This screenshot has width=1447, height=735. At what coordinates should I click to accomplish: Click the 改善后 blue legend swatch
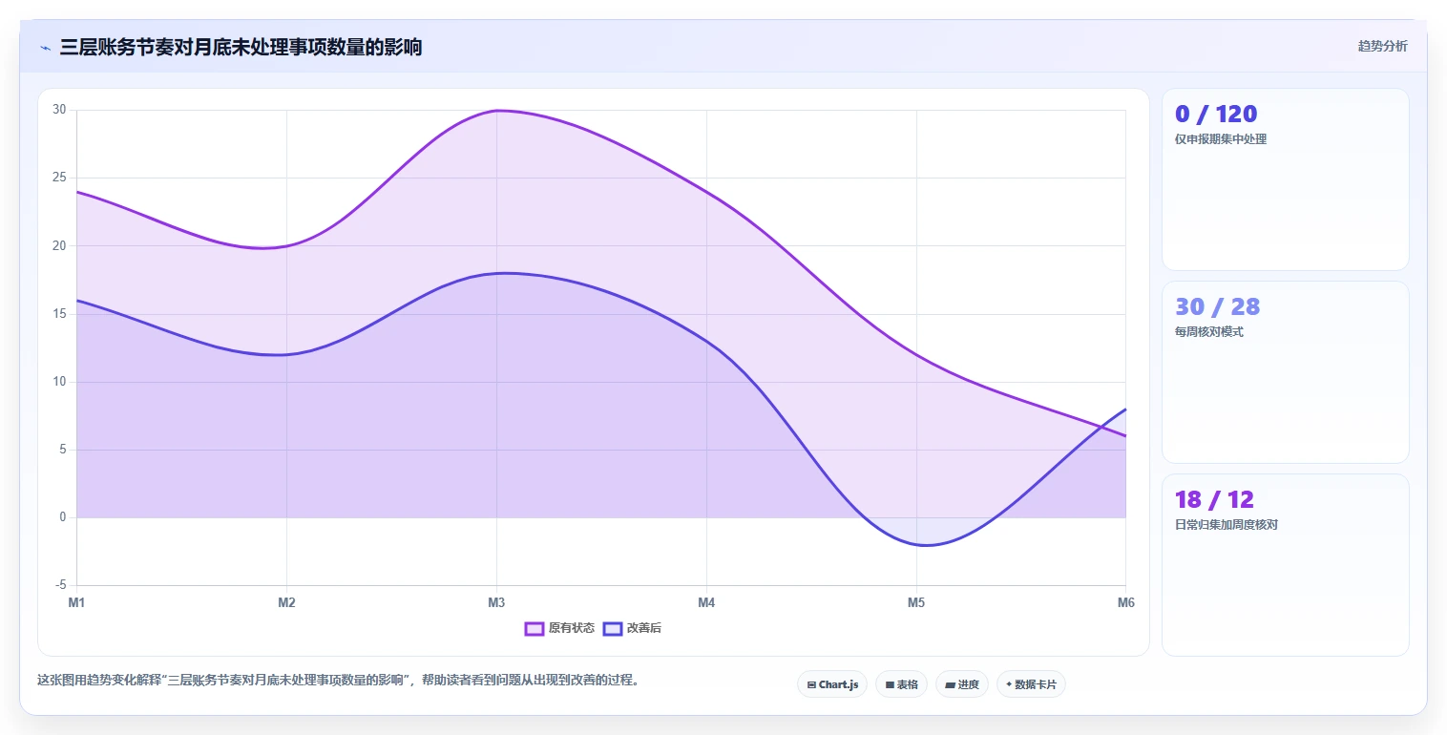[x=613, y=628]
